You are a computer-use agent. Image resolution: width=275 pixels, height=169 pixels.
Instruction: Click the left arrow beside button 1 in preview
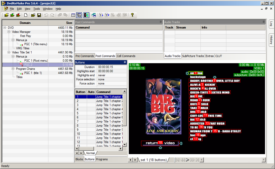(x=187, y=73)
